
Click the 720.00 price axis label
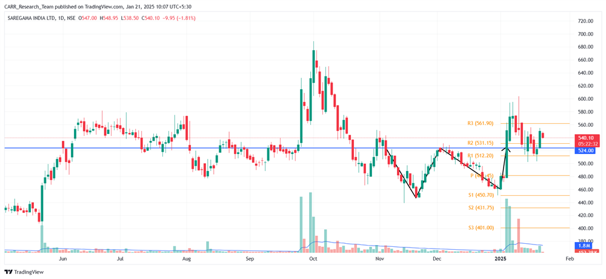pyautogui.click(x=586, y=21)
